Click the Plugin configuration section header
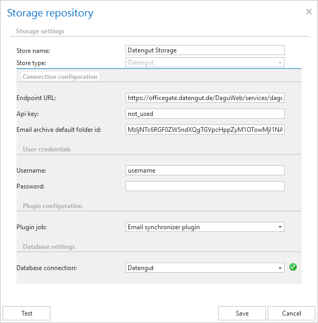318x323 pixels. click(52, 205)
